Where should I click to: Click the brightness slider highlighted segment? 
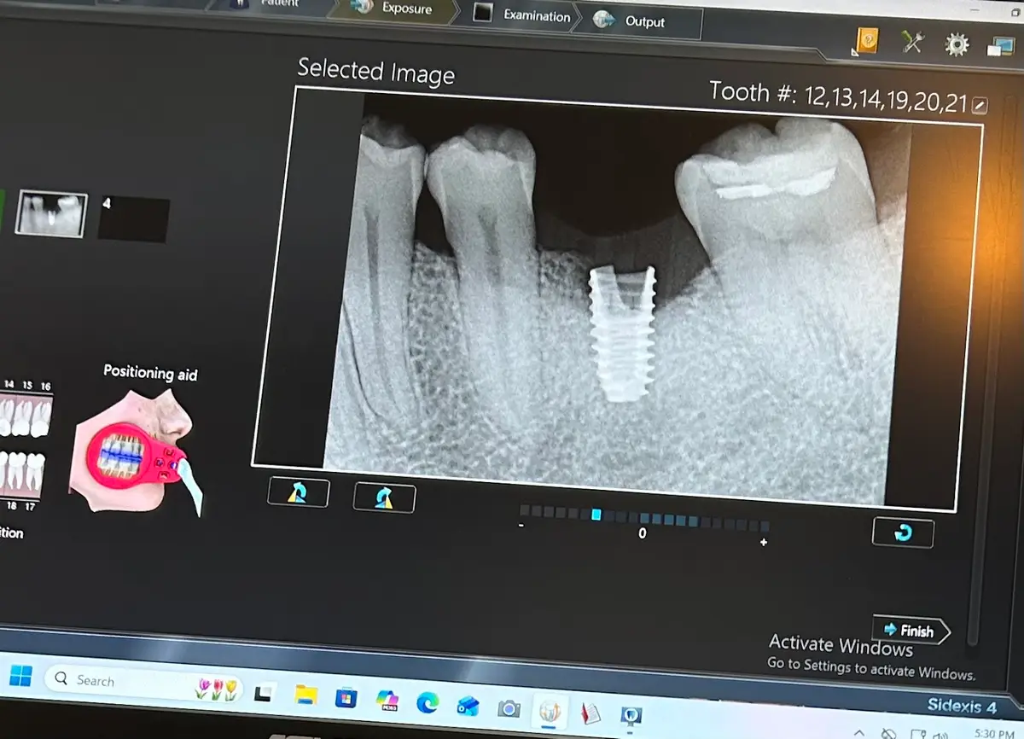[x=596, y=514]
